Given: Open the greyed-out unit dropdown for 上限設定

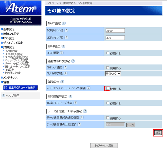Looking at the screenshot, I should click(131, 125).
